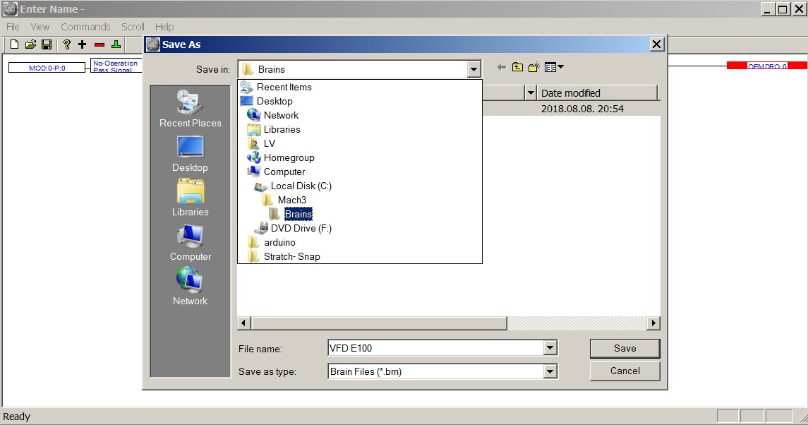Viewport: 808px width, 425px height.
Task: Click the File name input field
Action: [x=436, y=348]
